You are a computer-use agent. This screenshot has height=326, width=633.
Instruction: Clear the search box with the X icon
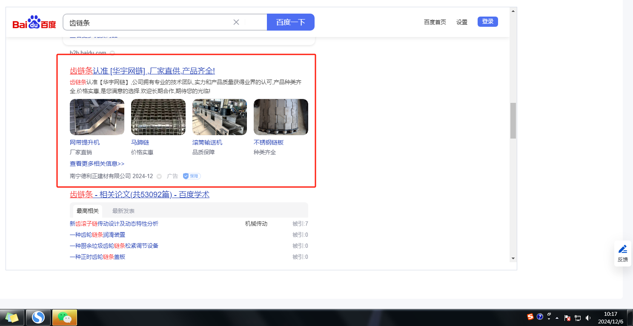236,22
